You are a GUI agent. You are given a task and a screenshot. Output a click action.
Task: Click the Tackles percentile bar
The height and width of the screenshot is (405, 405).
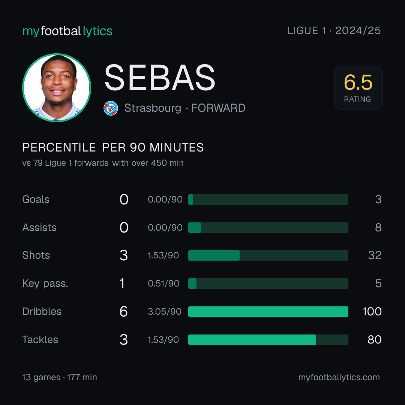click(268, 340)
